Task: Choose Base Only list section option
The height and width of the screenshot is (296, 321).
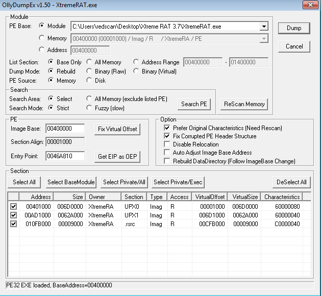Action: pos(51,62)
